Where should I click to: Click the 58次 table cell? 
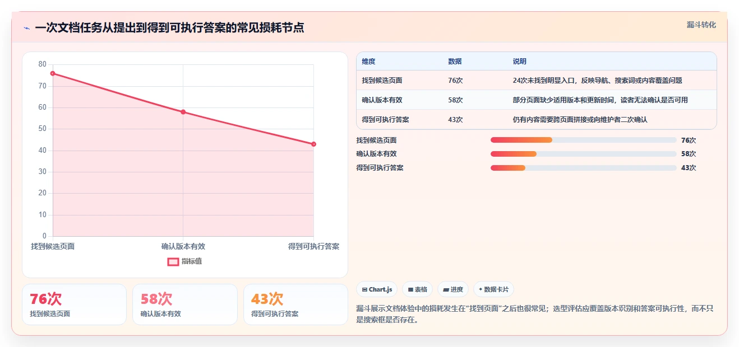click(x=455, y=100)
